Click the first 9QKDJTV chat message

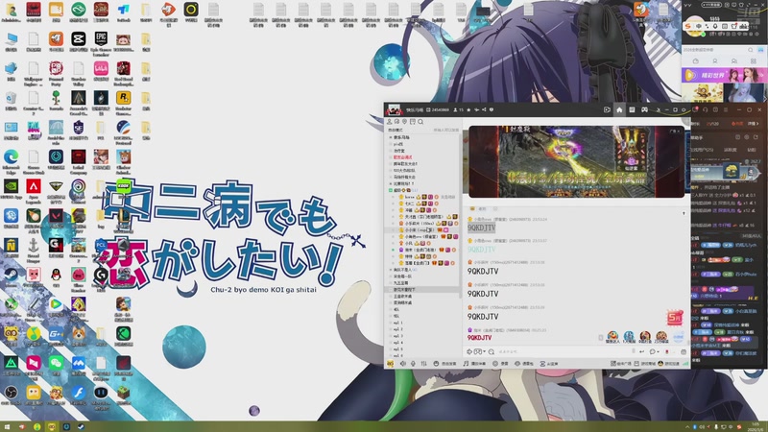[482, 228]
